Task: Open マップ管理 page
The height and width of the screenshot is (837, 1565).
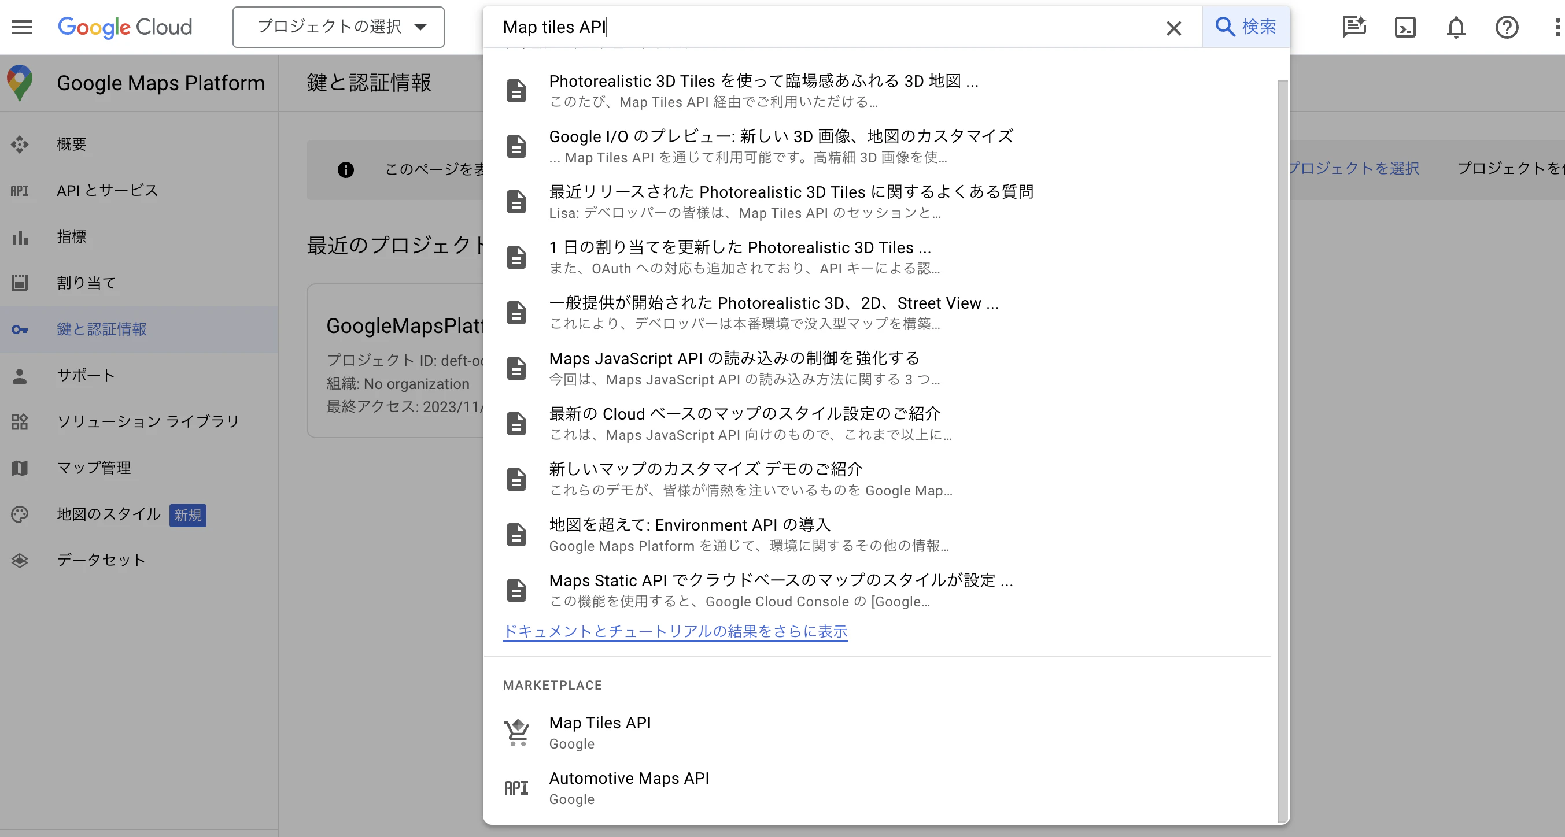Action: [x=139, y=468]
